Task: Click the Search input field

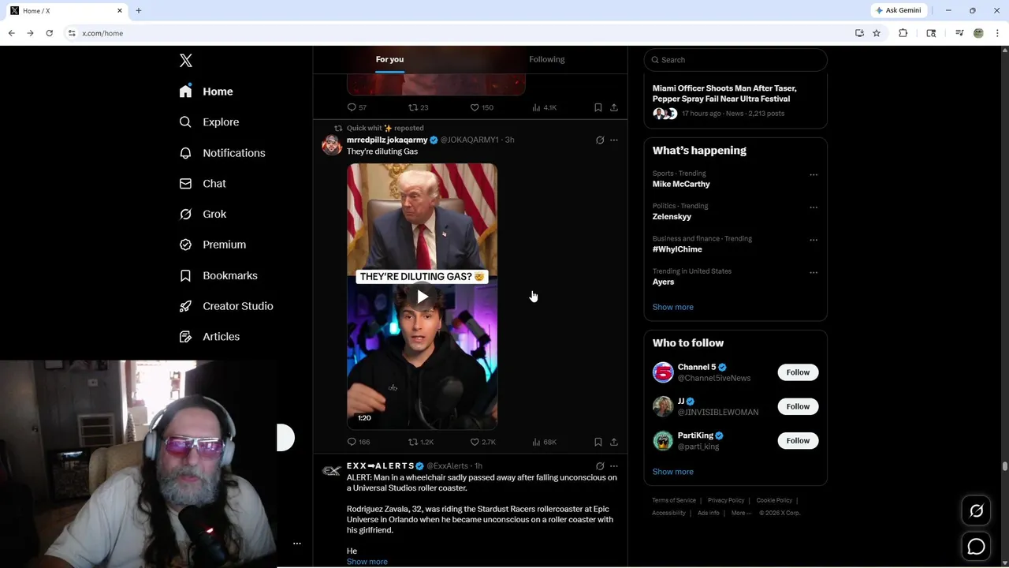Action: pyautogui.click(x=735, y=60)
